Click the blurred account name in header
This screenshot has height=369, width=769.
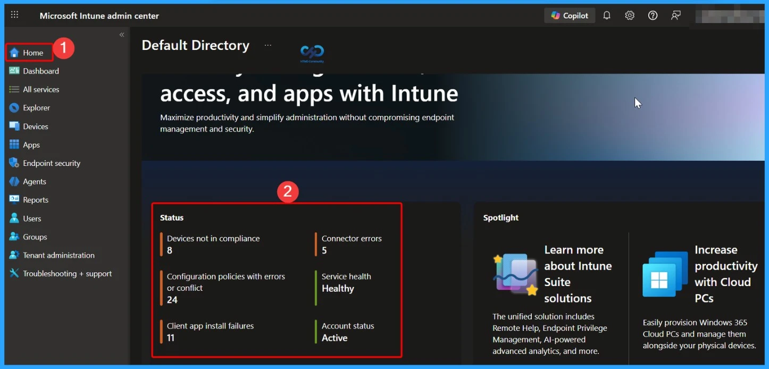point(730,16)
